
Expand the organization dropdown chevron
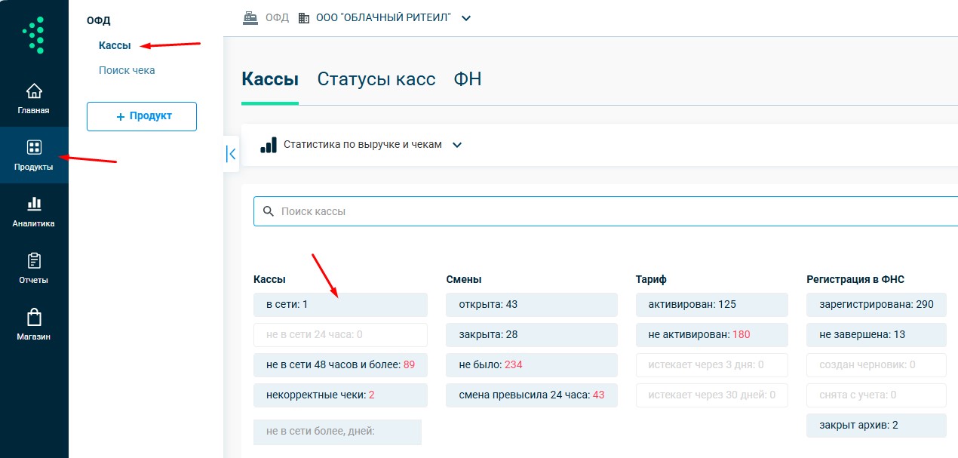[466, 18]
